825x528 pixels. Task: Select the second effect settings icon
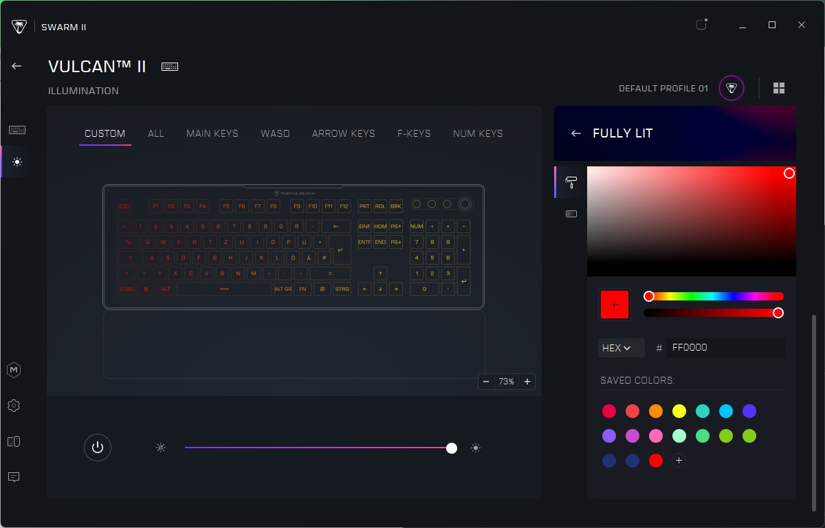point(571,214)
